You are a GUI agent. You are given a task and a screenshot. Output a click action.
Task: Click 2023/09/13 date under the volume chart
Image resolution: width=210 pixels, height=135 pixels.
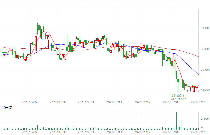click(x=86, y=132)
